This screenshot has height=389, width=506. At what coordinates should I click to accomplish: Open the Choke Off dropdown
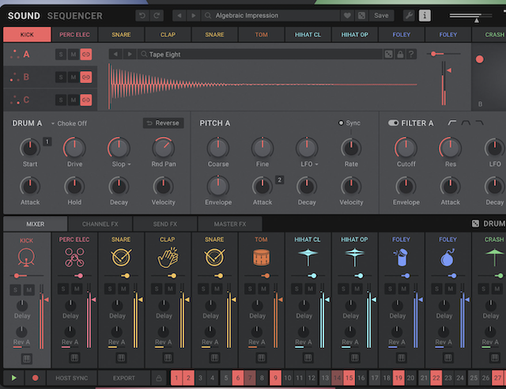pyautogui.click(x=69, y=123)
